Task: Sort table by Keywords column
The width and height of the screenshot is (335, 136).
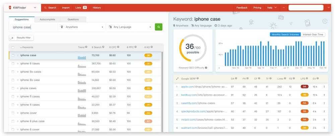Action: [x=27, y=47]
